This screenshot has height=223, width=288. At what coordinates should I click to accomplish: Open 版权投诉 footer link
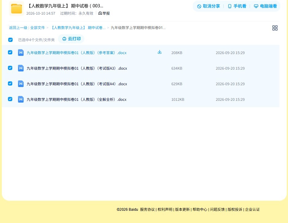(x=235, y=210)
